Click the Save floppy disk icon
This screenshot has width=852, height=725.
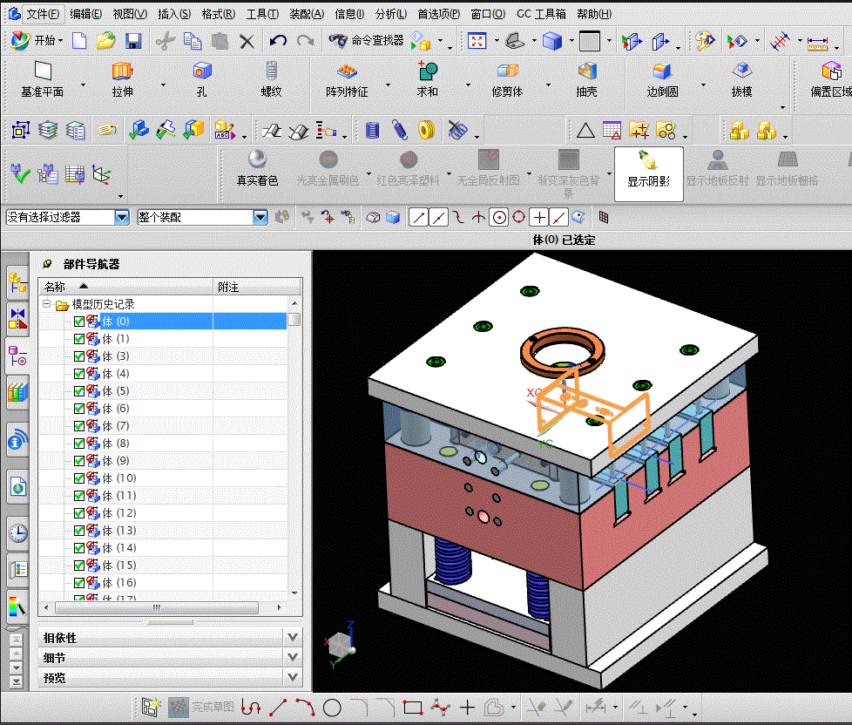[x=133, y=41]
